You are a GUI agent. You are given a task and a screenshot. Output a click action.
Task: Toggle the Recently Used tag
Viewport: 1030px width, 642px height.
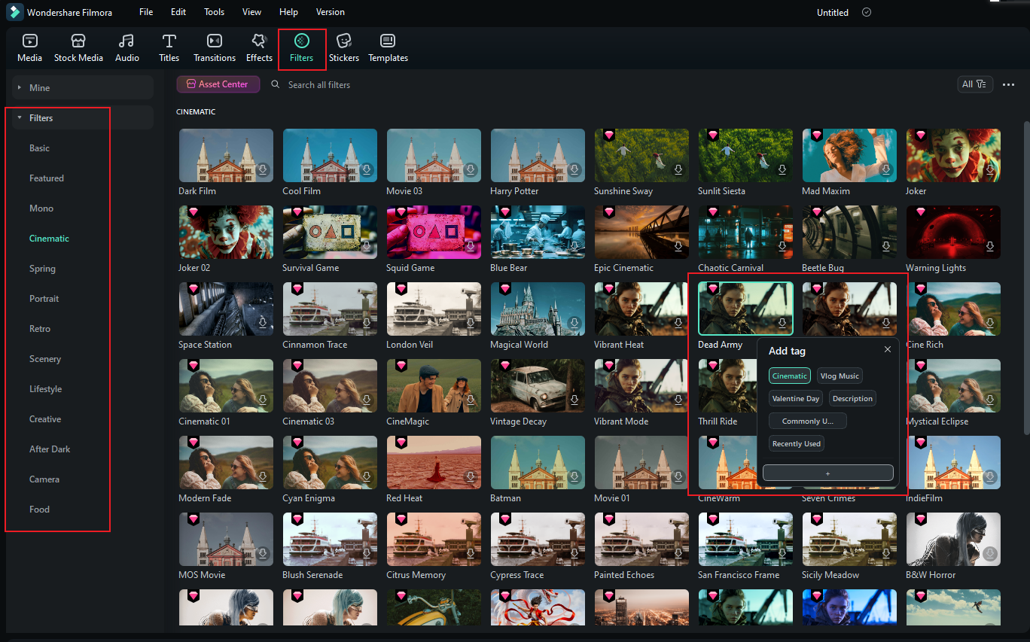click(797, 443)
